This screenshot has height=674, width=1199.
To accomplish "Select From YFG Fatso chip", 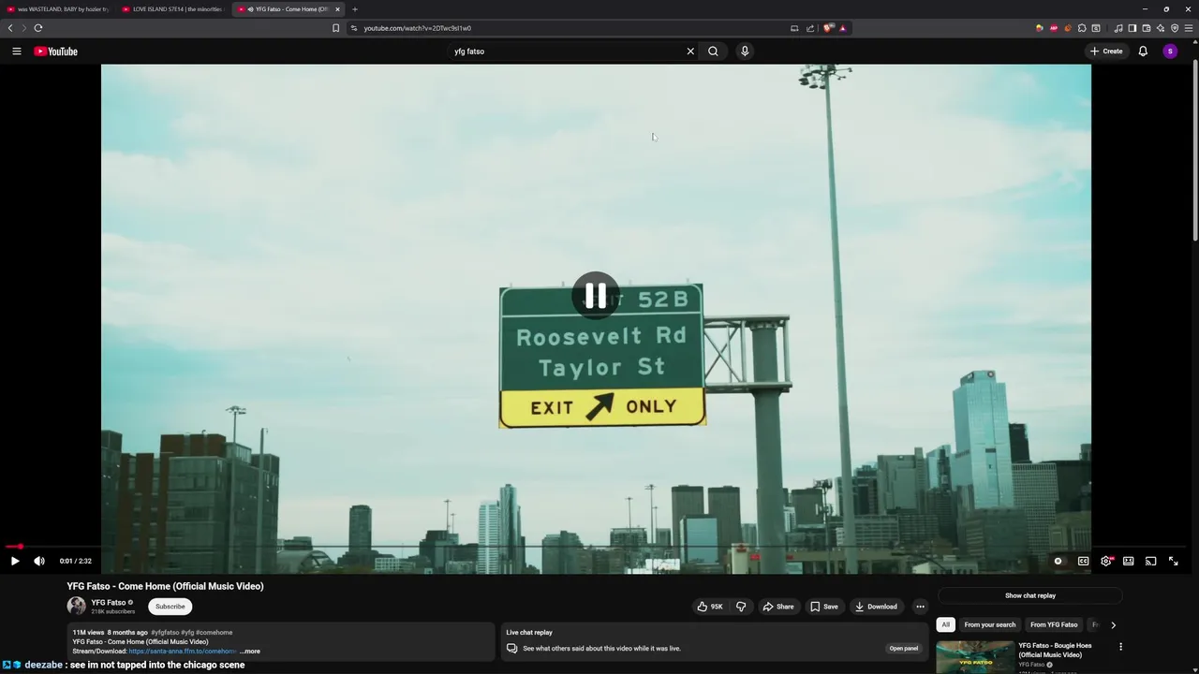I will 1054,624.
